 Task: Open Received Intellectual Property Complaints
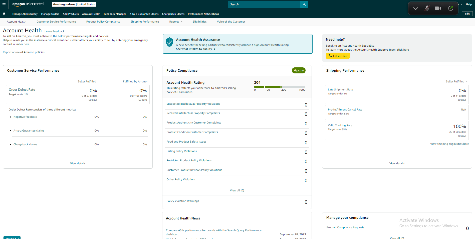[193, 113]
